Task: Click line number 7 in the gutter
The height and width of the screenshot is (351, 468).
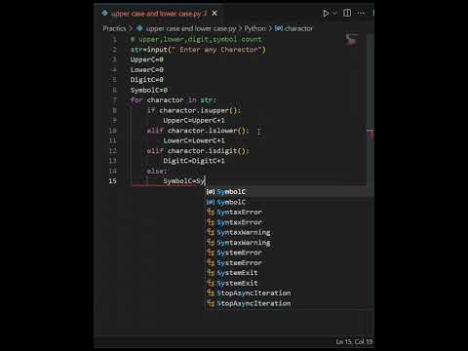Action: [114, 100]
